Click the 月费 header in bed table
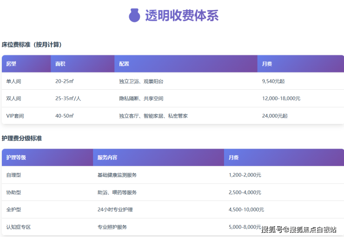 click(x=267, y=64)
